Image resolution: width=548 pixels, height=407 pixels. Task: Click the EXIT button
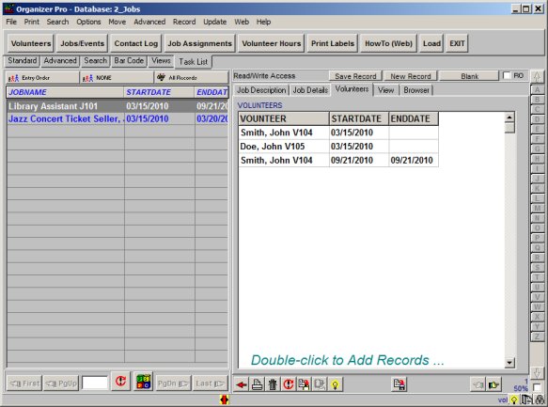tap(457, 43)
